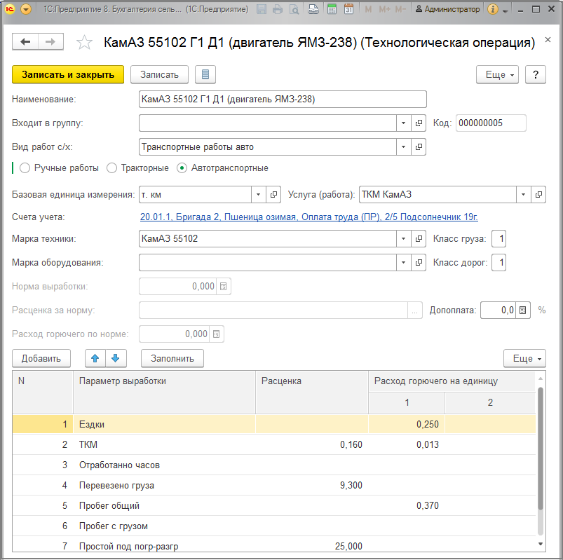
Task: Click the 9,300 Расценка cell
Action: point(312,485)
